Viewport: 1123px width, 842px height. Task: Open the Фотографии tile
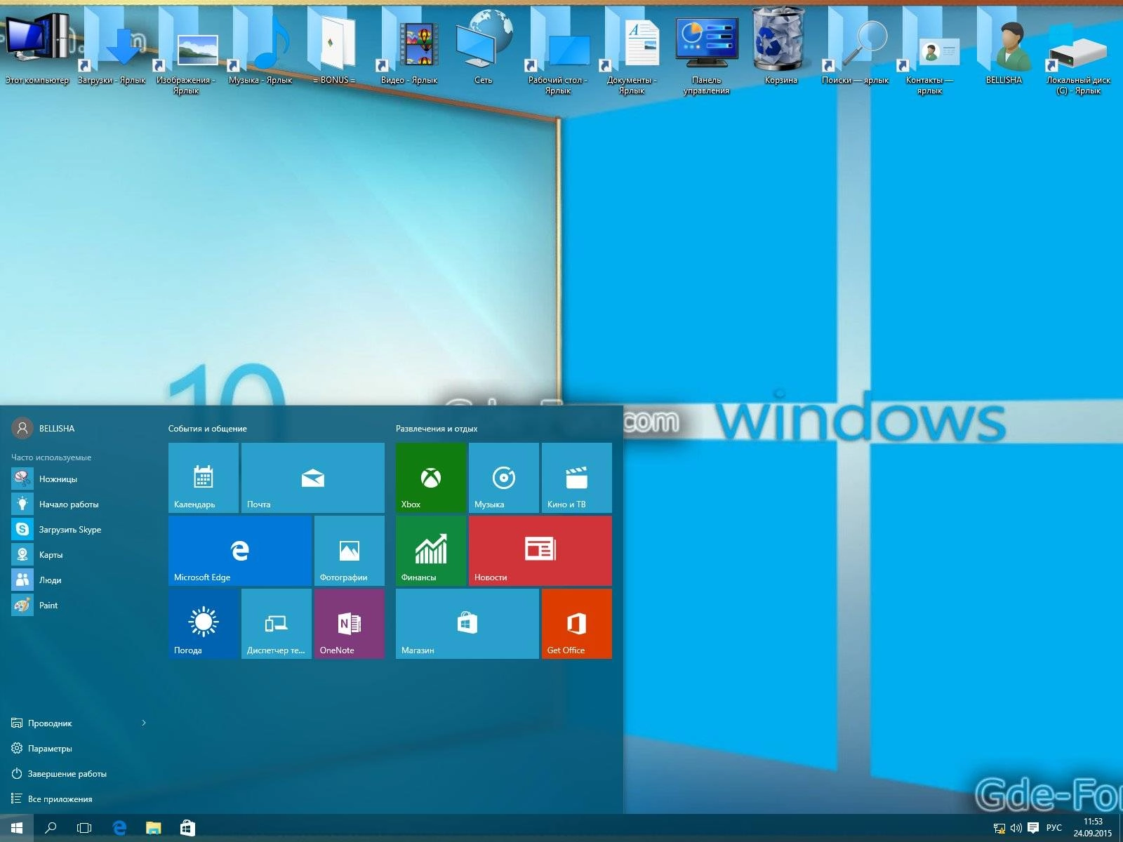click(x=350, y=551)
